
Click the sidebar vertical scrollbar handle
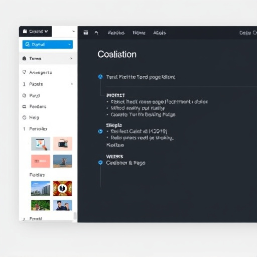pyautogui.click(x=75, y=216)
